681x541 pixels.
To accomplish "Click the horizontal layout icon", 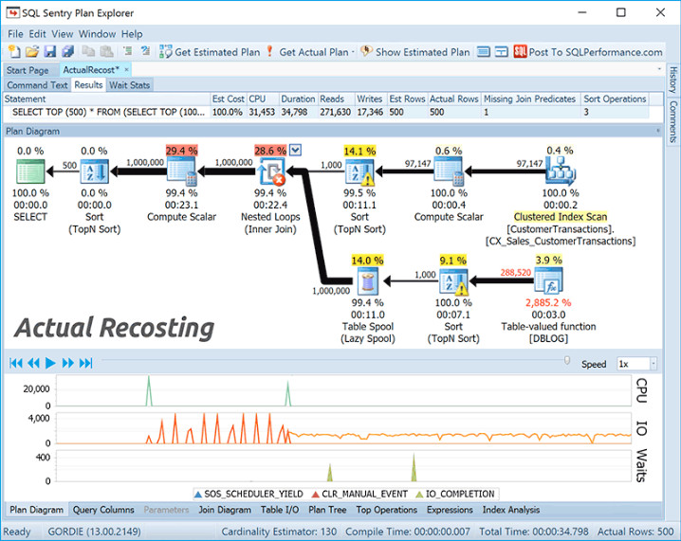I will coord(484,52).
